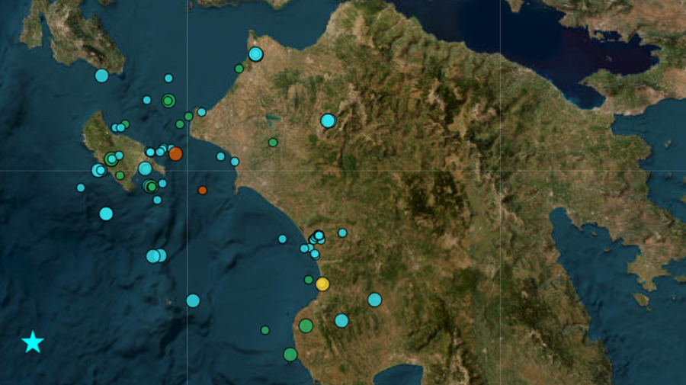Select large cyan circle southwest of Zakynthos island
The width and height of the screenshot is (686, 385).
pyautogui.click(x=106, y=214)
